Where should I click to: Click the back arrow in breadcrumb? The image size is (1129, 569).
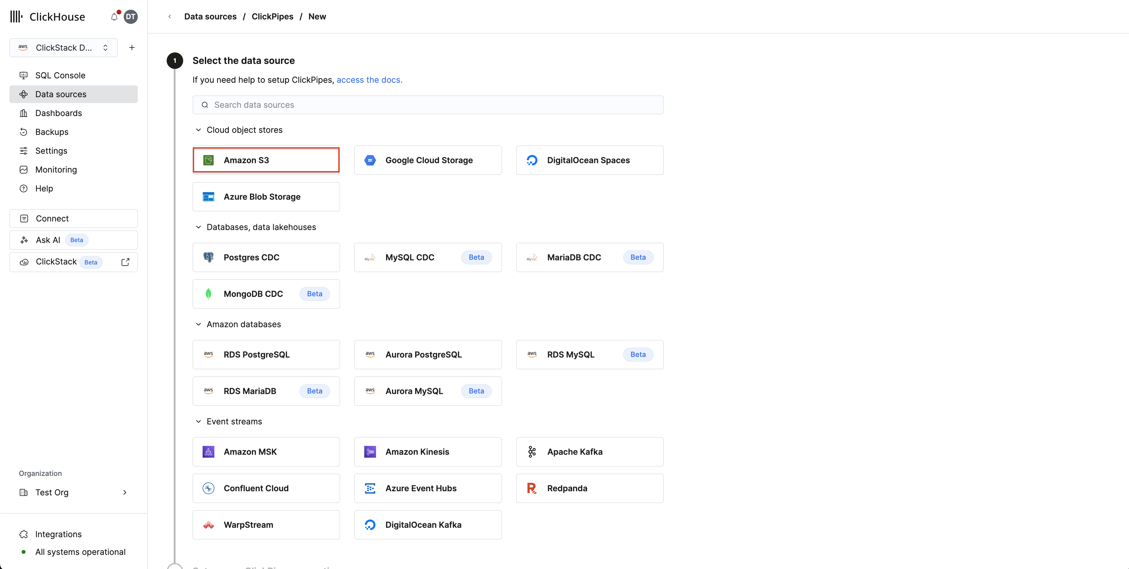(170, 17)
